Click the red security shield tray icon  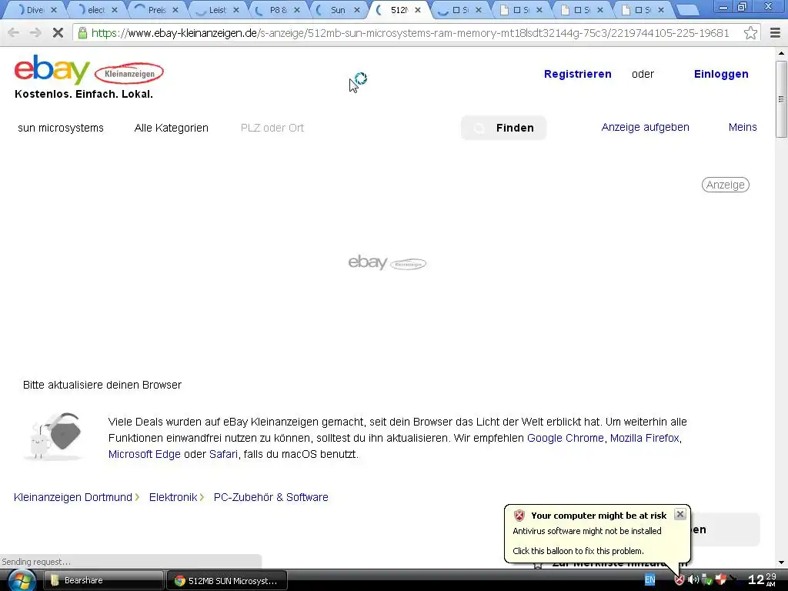679,580
